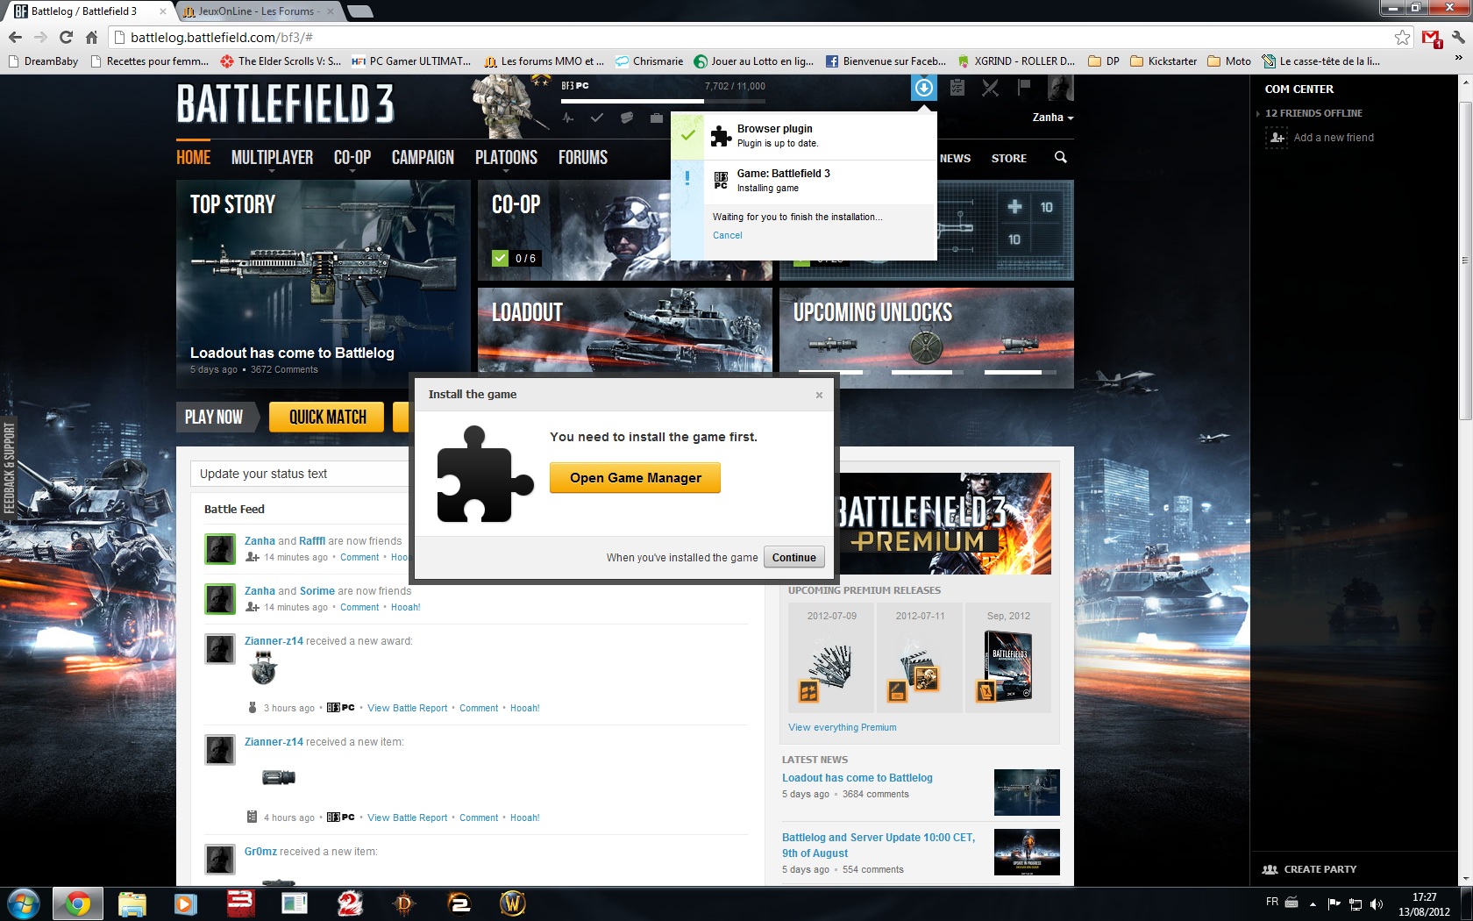Open World of Warcraft taskbar icon
This screenshot has height=921, width=1473.
pyautogui.click(x=512, y=903)
